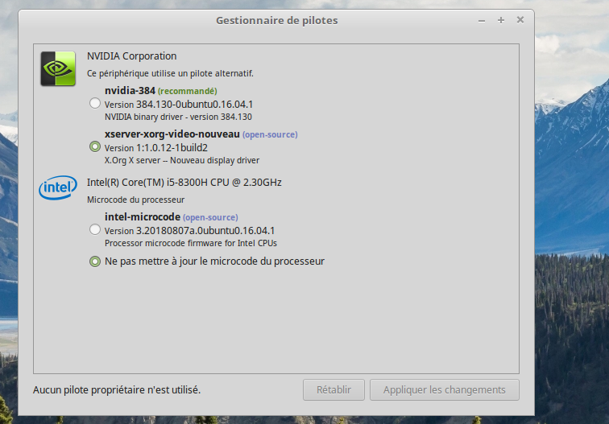
Task: Click the NVIDIA logo icon
Action: point(58,68)
